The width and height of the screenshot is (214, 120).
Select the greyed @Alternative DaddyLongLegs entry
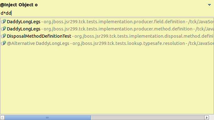pyautogui.click(x=38, y=43)
